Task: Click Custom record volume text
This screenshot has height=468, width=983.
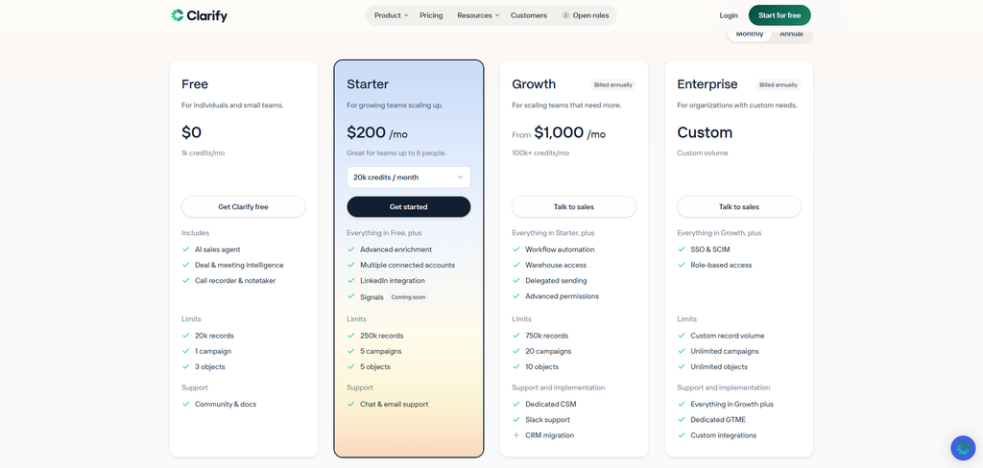Action: click(728, 336)
